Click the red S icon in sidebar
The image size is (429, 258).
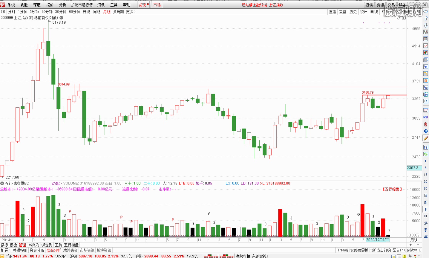coord(426,124)
